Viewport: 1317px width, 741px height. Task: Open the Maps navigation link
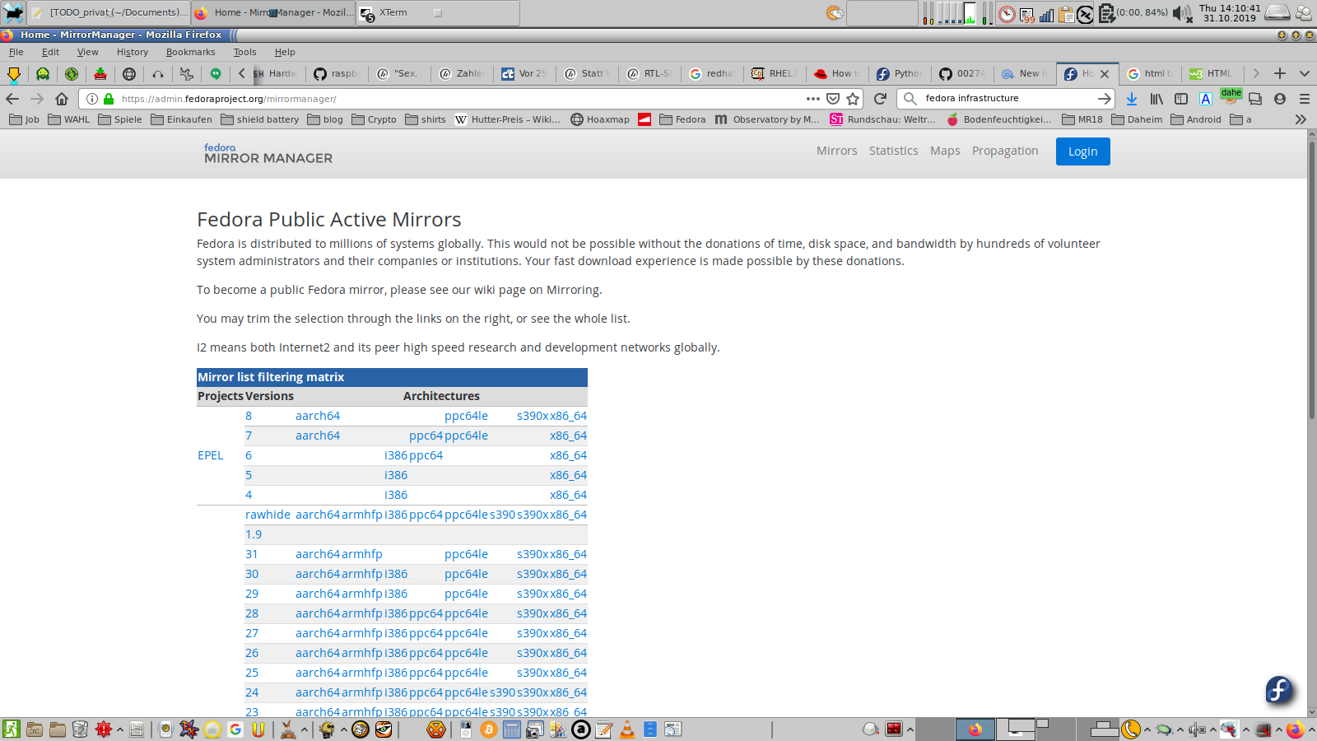tap(945, 151)
